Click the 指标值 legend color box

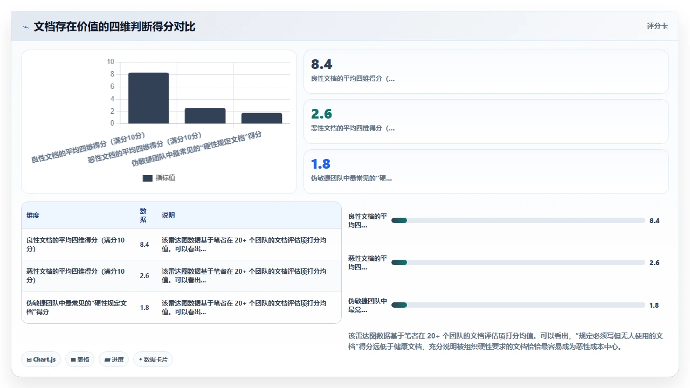pos(148,178)
